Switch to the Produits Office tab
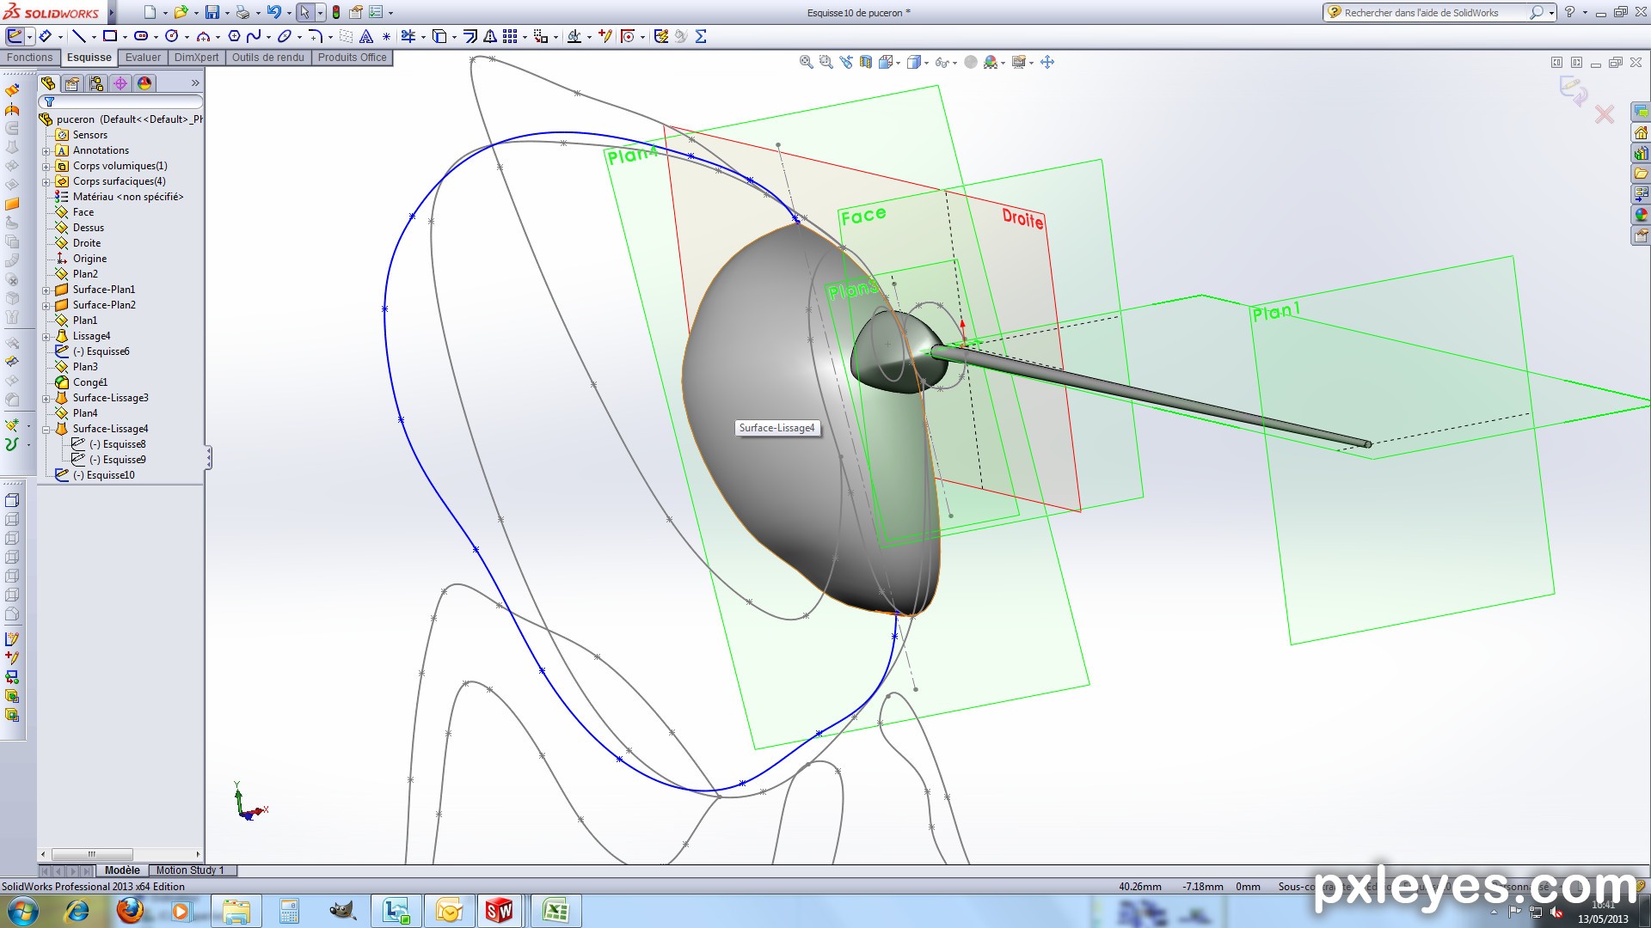The image size is (1651, 928). tap(353, 58)
